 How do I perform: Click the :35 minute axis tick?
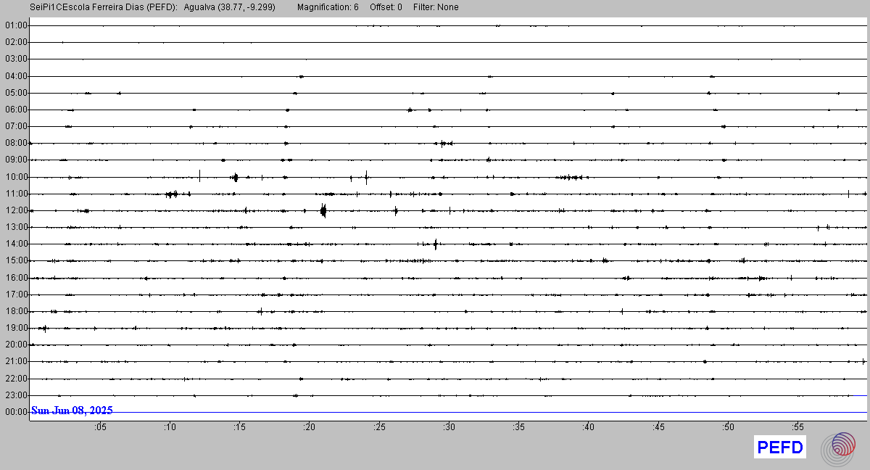(518, 427)
